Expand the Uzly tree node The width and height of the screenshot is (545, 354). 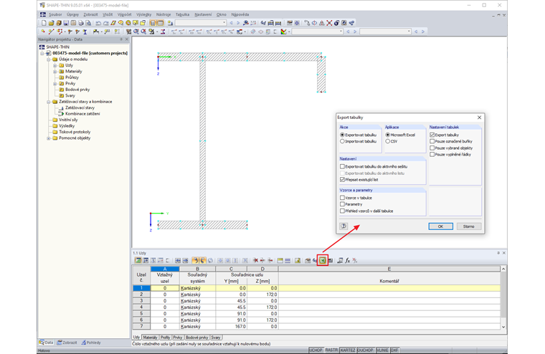click(55, 65)
